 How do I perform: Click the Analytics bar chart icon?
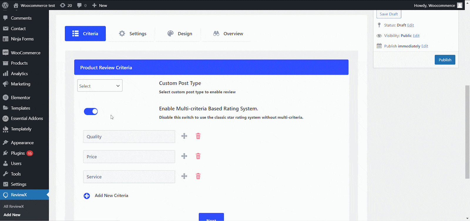pyautogui.click(x=6, y=73)
